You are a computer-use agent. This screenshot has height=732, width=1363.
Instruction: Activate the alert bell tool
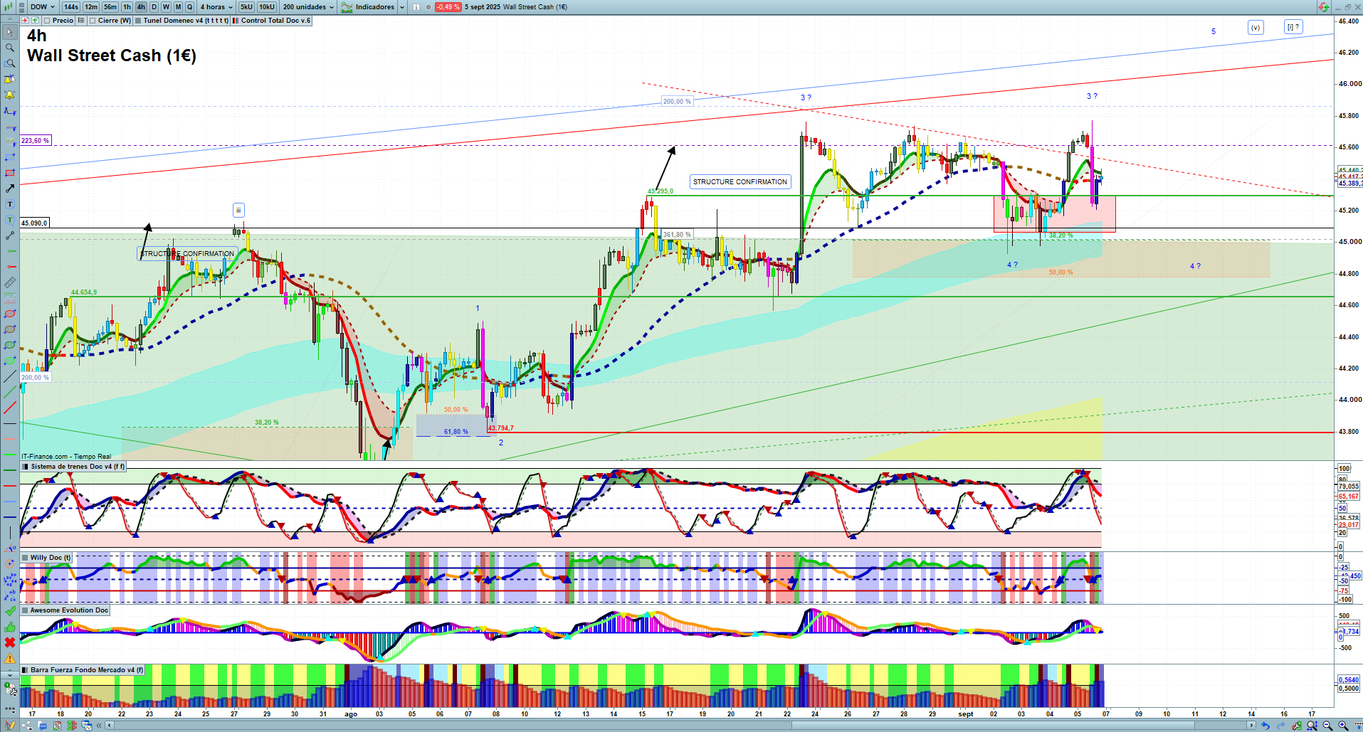coord(10,95)
